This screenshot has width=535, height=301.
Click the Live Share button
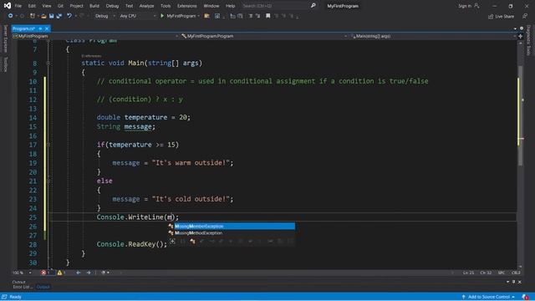point(501,17)
